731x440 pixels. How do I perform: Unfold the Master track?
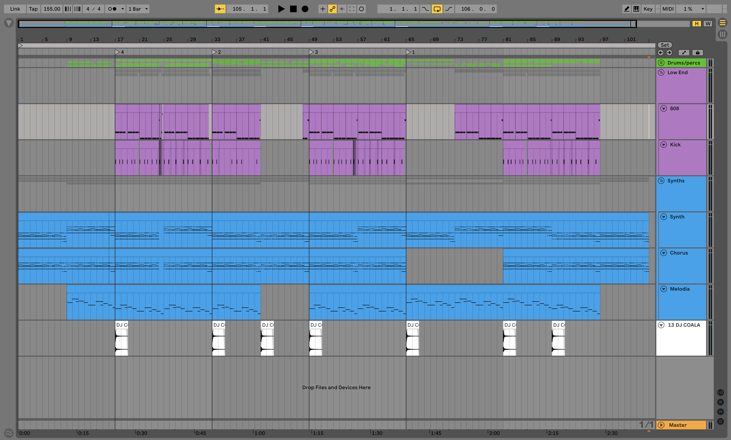661,425
